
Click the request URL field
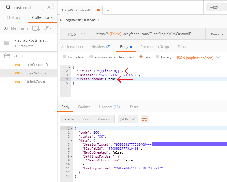tap(149, 34)
